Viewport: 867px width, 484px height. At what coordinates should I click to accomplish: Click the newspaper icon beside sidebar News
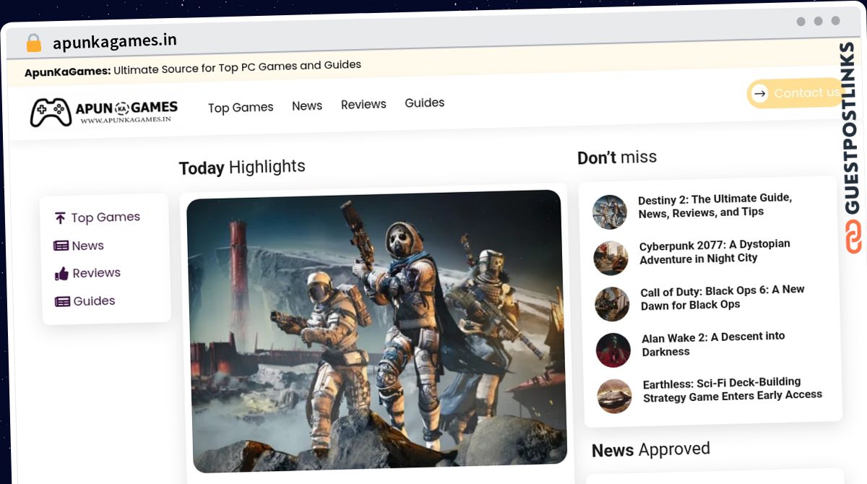point(61,246)
